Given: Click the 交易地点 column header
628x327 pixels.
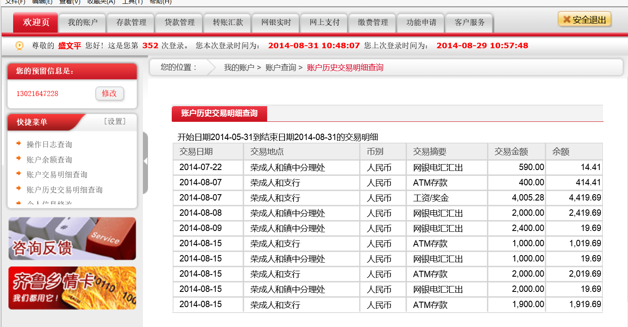Looking at the screenshot, I should (302, 151).
